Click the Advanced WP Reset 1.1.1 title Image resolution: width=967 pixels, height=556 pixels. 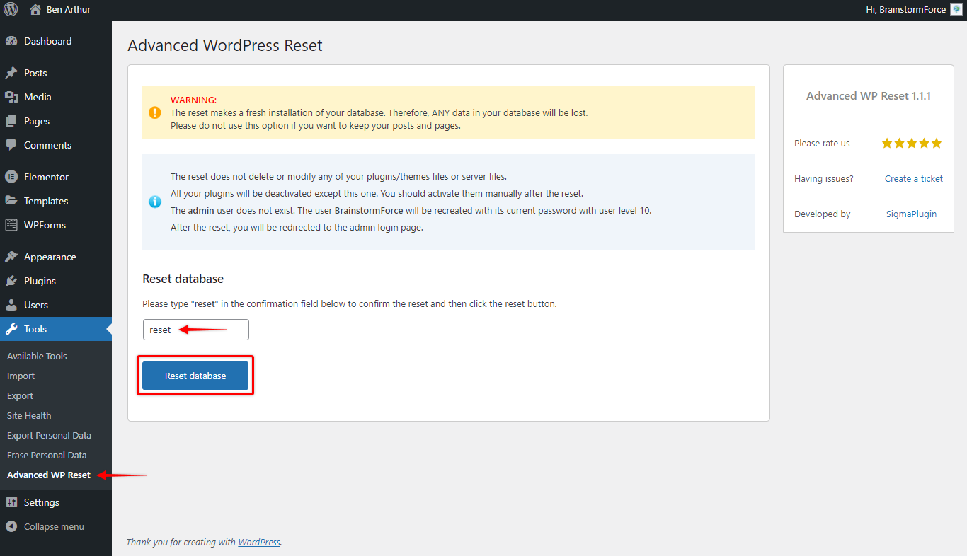(x=869, y=95)
